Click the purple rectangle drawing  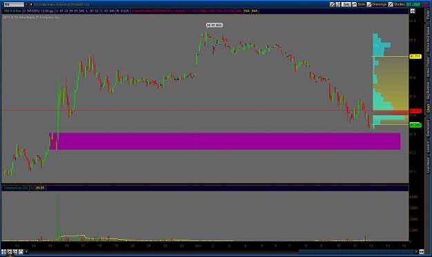click(225, 142)
